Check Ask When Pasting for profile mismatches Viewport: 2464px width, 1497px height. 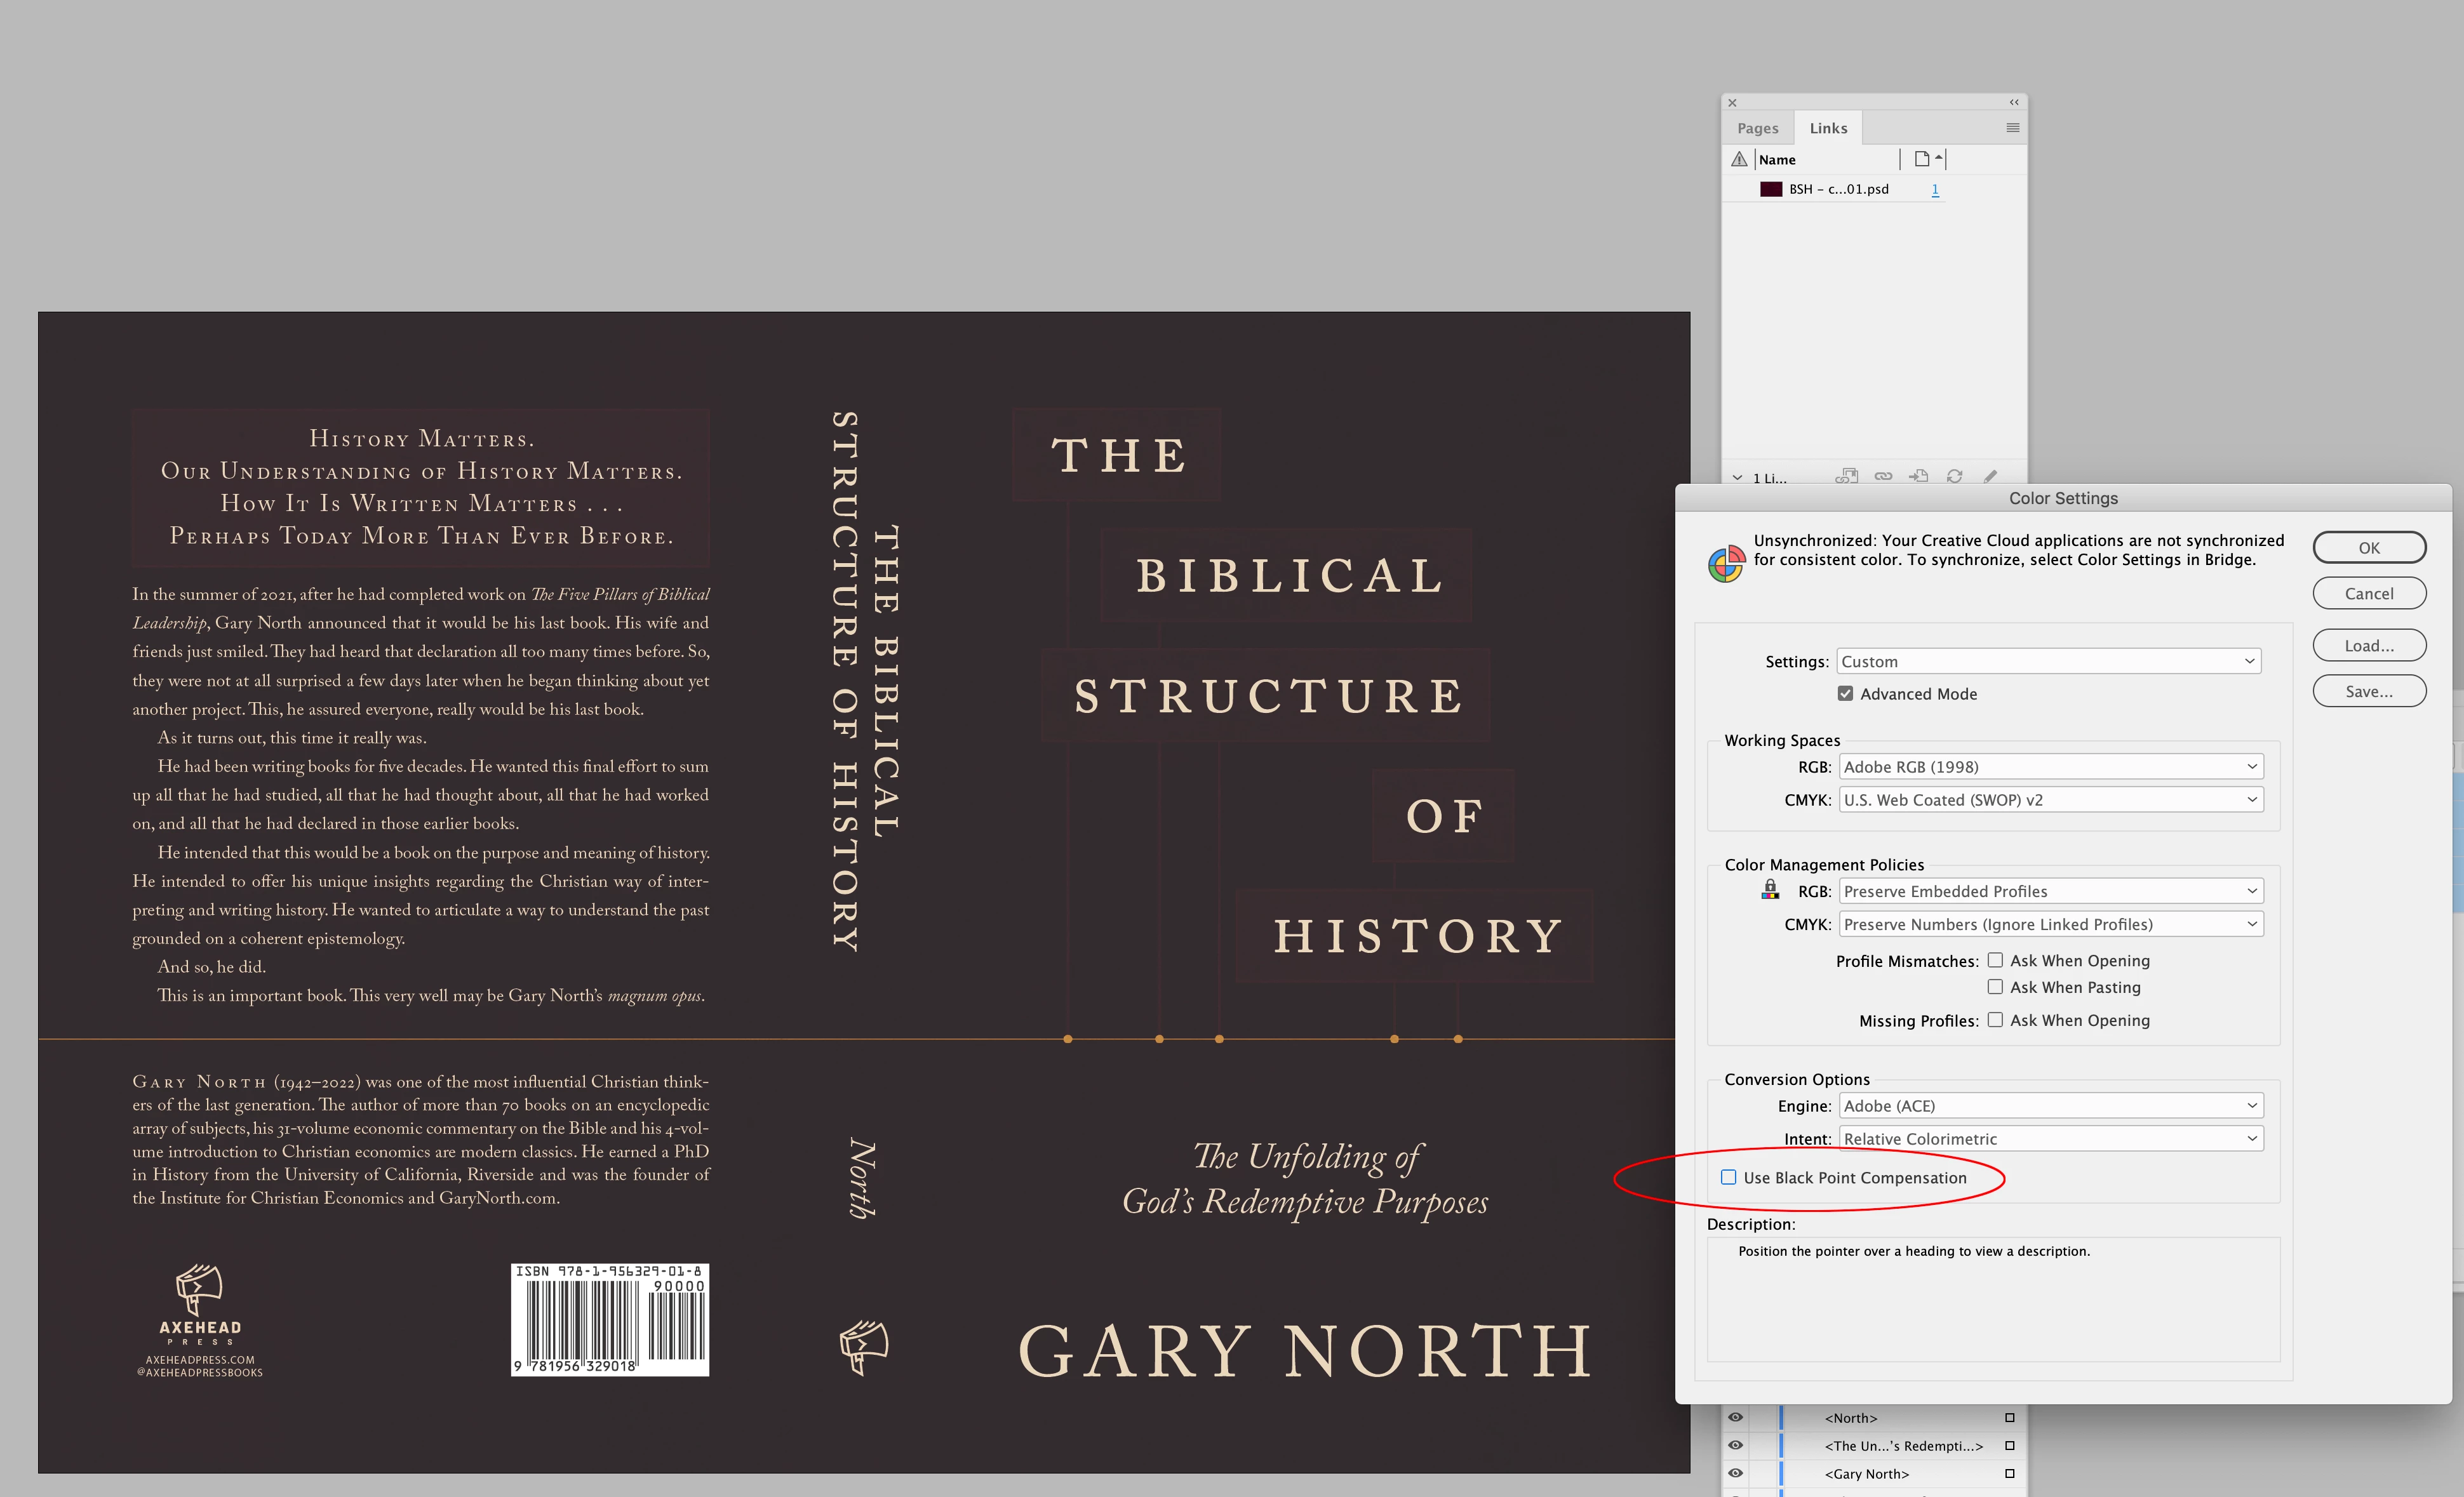[1995, 986]
